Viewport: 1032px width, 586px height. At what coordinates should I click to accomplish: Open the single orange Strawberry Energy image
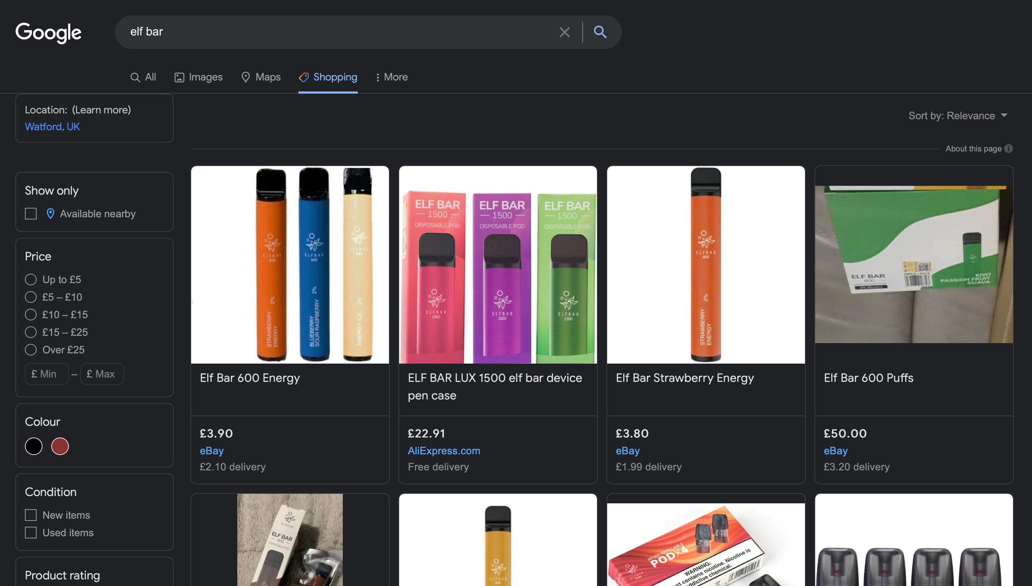(x=706, y=265)
